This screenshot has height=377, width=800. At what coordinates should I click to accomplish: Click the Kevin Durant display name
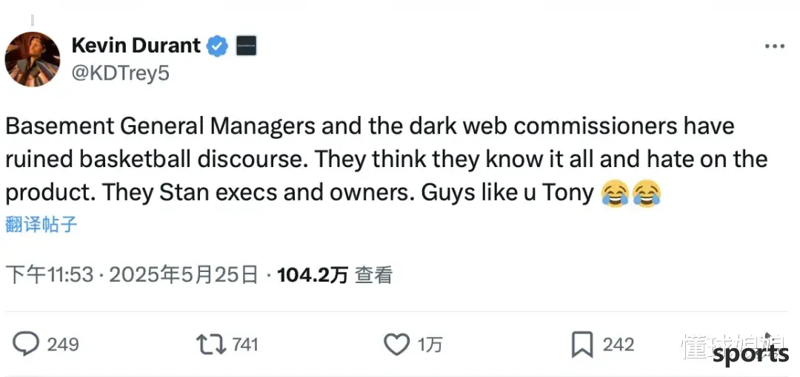pyautogui.click(x=136, y=46)
